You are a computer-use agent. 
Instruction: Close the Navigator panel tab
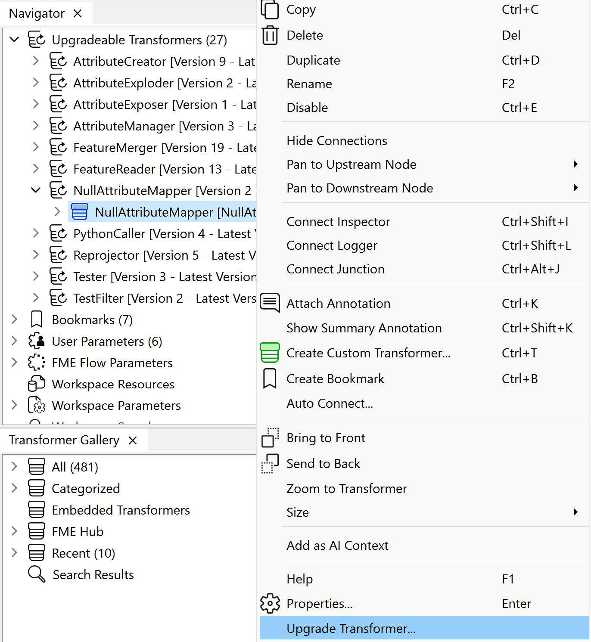(78, 14)
